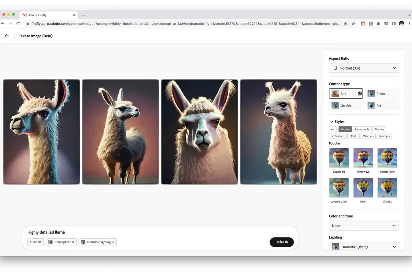
Task: Apply the Neon style
Action: (363, 188)
